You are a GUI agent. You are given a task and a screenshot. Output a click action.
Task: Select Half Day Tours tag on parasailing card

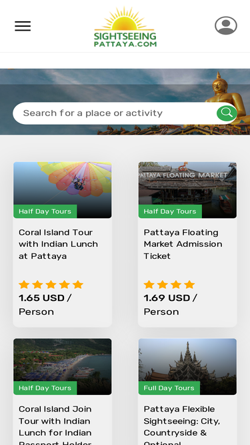(45, 211)
